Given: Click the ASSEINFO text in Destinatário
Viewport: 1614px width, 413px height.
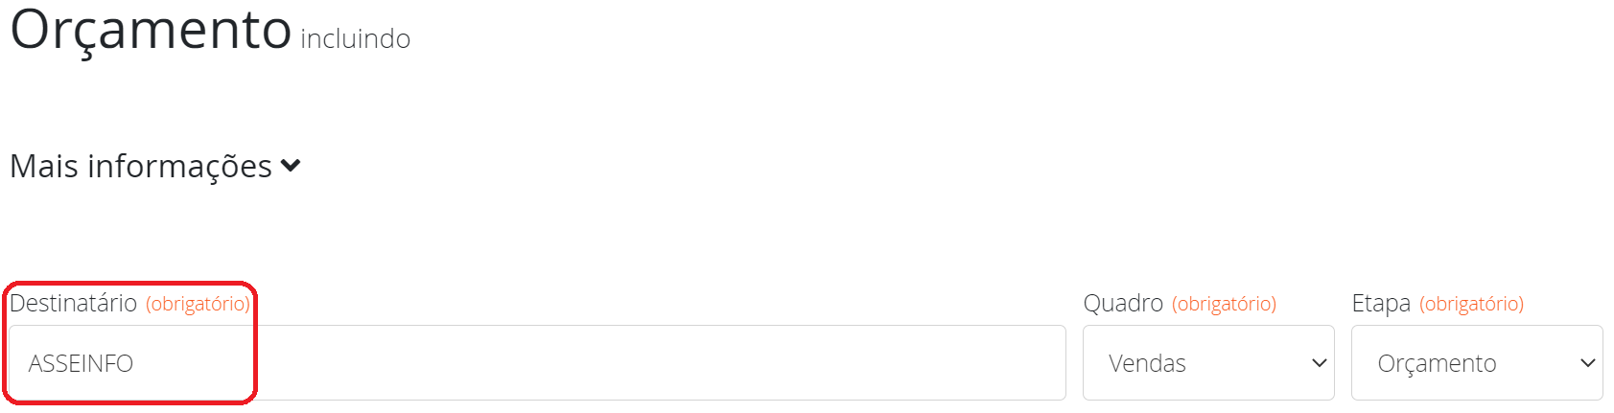Looking at the screenshot, I should (x=81, y=364).
